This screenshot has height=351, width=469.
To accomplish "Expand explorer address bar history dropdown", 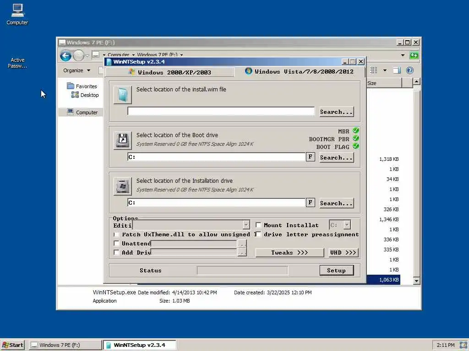I will point(403,55).
